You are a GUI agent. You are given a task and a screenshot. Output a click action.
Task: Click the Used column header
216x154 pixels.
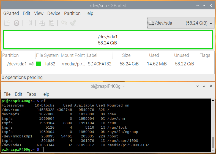coord(154,55)
